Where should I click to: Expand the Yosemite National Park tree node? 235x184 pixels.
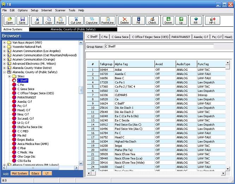click(x=4, y=47)
